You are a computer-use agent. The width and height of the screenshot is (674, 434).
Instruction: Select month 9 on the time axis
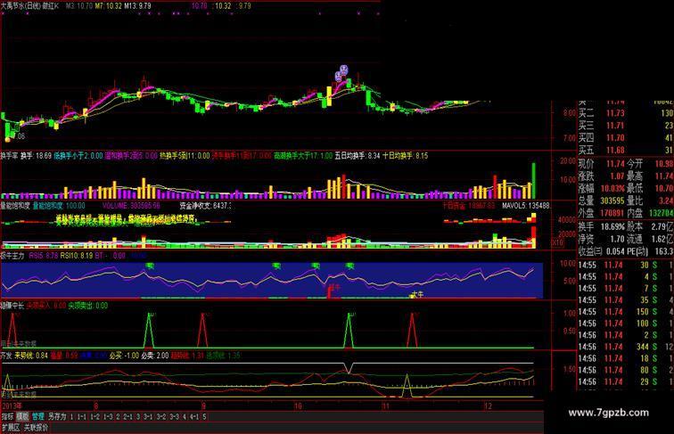(204, 405)
